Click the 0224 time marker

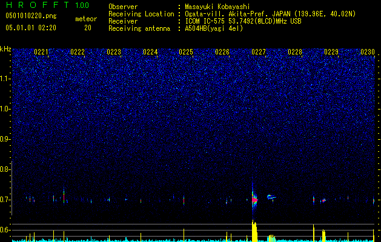[x=150, y=52]
